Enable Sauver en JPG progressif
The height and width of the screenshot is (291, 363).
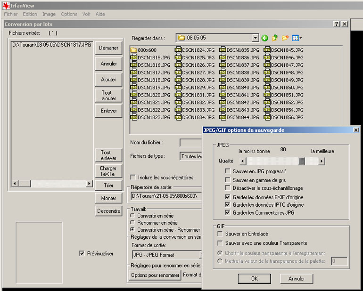click(x=228, y=171)
